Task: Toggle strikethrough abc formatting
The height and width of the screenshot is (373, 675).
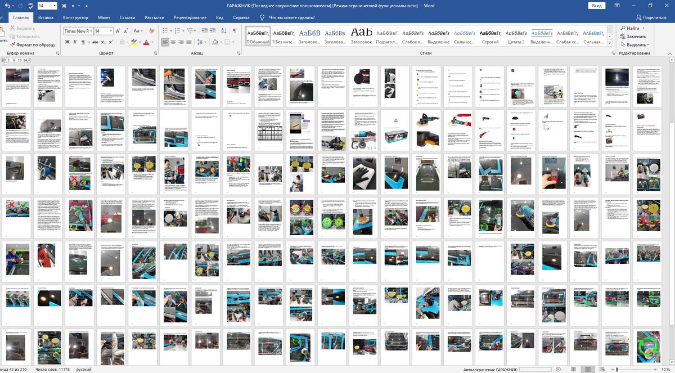Action: [x=94, y=42]
